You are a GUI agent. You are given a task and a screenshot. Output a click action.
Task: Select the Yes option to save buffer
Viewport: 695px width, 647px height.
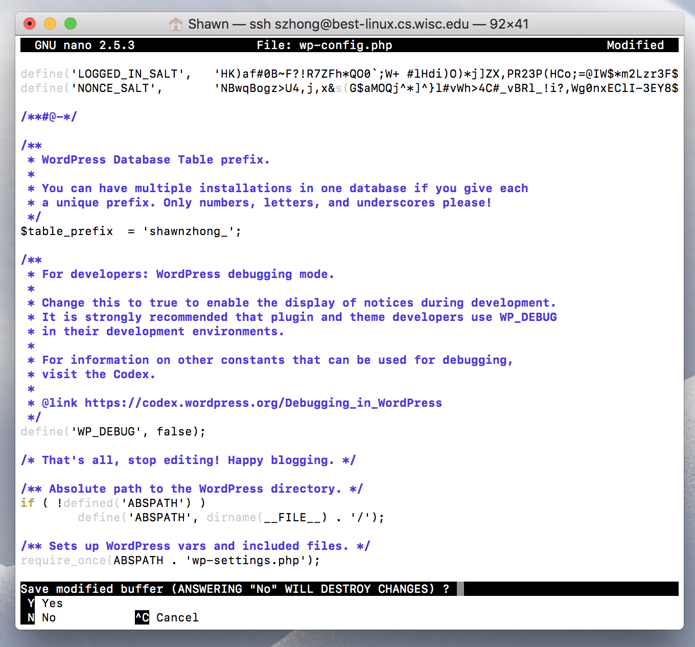point(52,603)
